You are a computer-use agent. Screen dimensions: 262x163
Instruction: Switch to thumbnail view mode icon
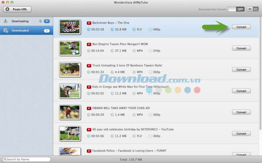coord(250,9)
